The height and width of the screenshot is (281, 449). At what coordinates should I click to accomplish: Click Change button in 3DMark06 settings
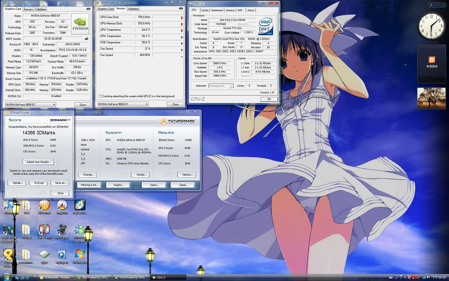point(88,175)
